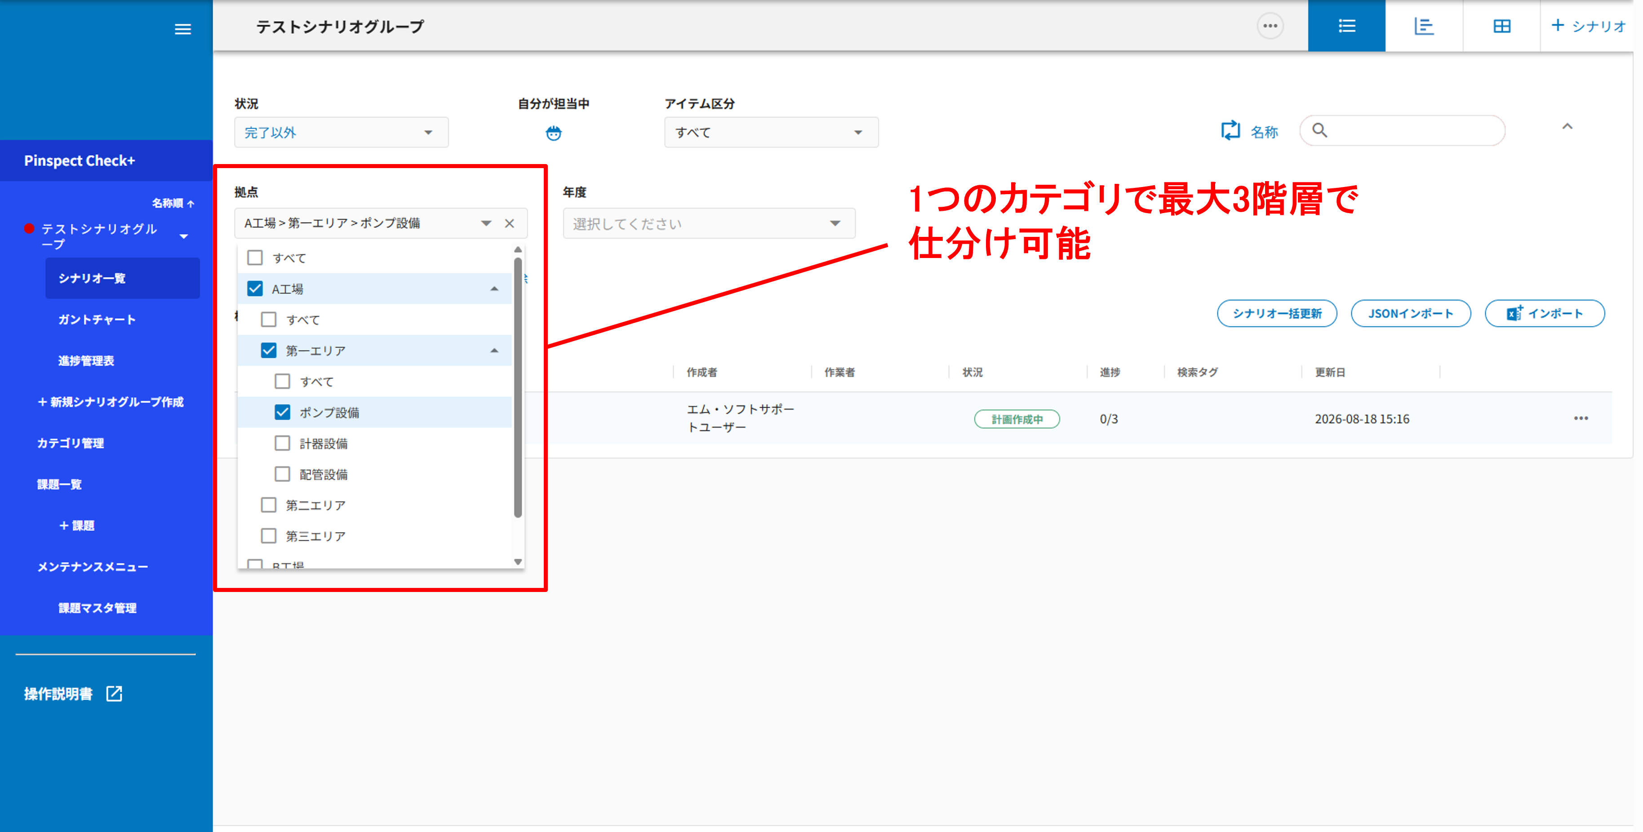This screenshot has width=1643, height=832.
Task: Click the Pinspect Check+ title in the sidebar
Action: [80, 161]
